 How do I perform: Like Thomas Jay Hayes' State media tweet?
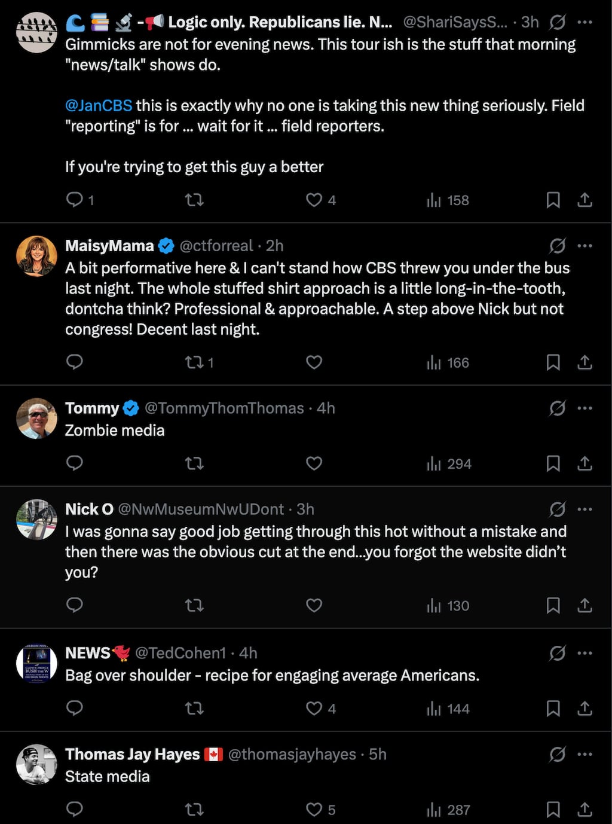tap(314, 809)
